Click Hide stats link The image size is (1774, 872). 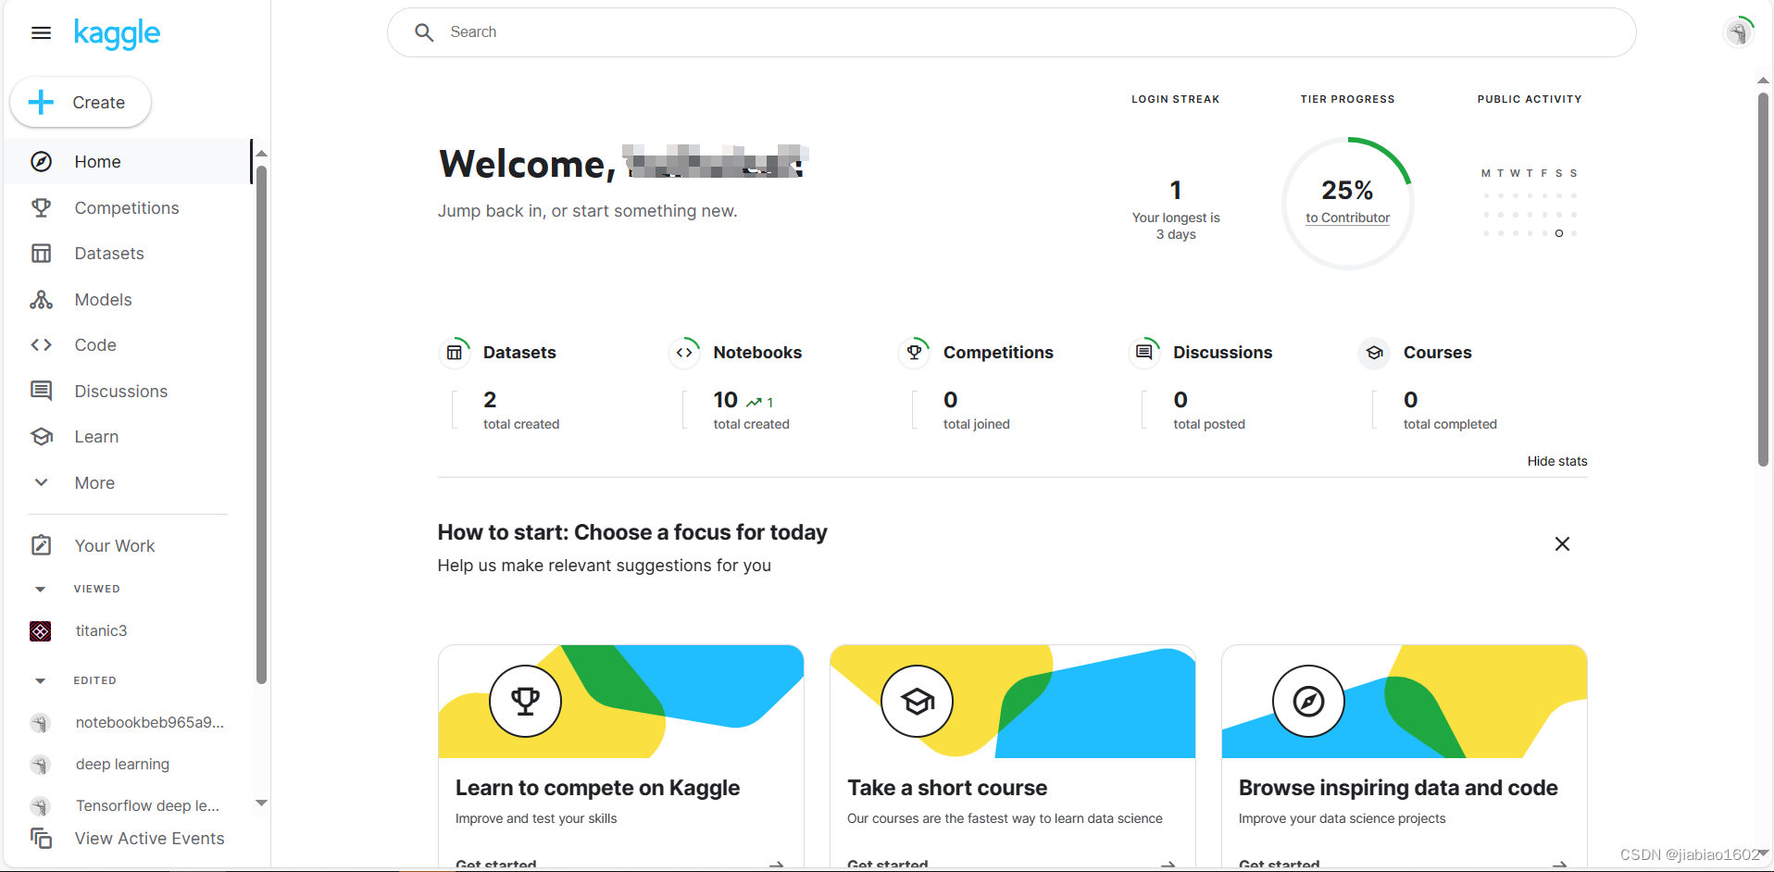coord(1557,461)
